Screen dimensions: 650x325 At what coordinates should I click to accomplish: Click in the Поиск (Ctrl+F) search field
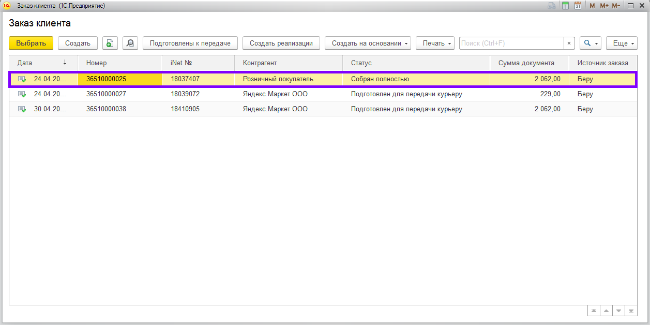511,43
